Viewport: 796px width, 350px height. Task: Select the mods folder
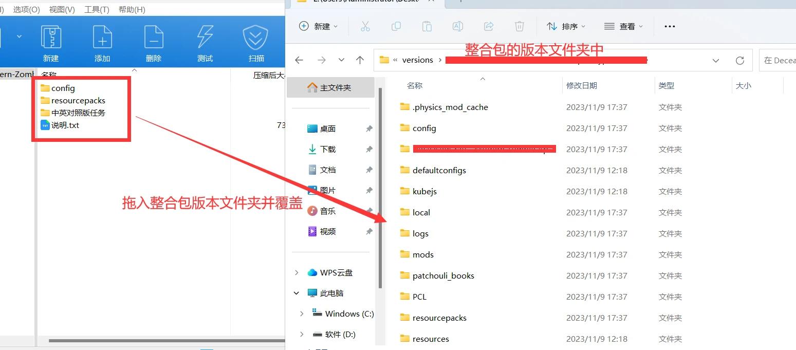tap(423, 255)
